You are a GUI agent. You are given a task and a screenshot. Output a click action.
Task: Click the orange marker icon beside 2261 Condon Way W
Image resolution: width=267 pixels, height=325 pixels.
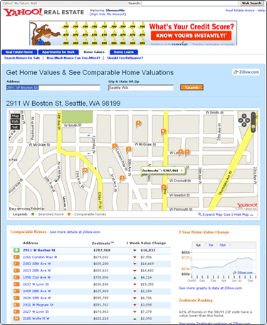[x=16, y=257]
